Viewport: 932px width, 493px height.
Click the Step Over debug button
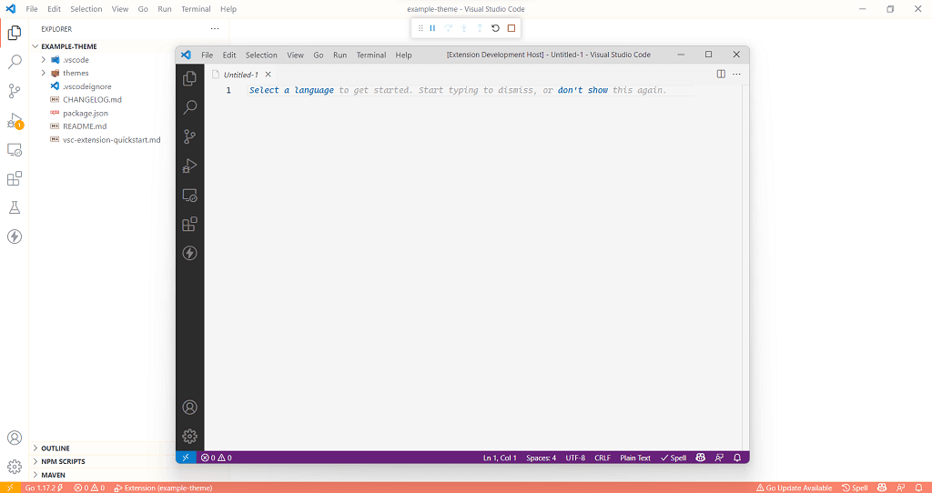449,28
